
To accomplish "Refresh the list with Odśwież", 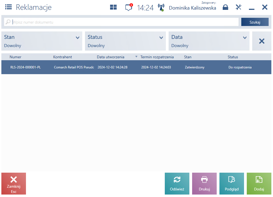I will (x=177, y=184).
